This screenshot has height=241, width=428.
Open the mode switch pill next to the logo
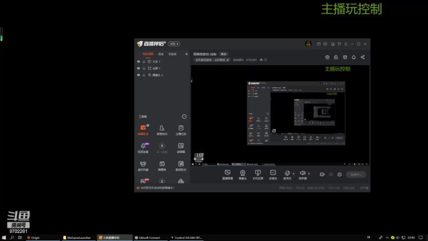(x=174, y=44)
